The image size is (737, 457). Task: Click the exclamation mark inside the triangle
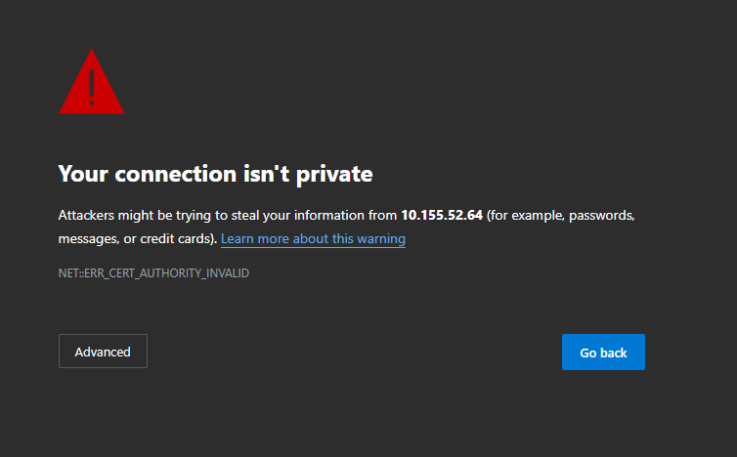tap(91, 86)
